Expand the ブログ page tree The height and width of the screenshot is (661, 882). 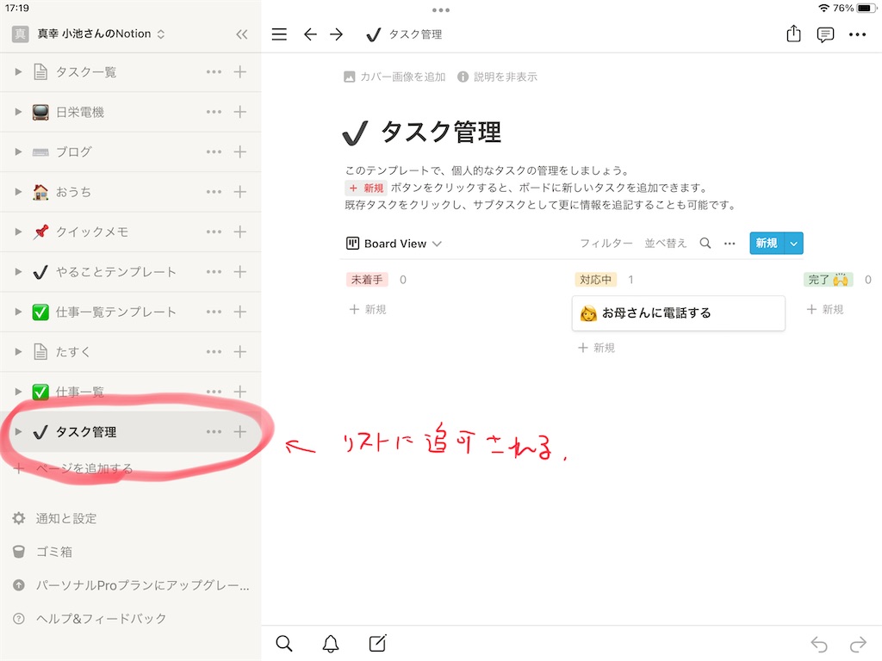[x=18, y=151]
